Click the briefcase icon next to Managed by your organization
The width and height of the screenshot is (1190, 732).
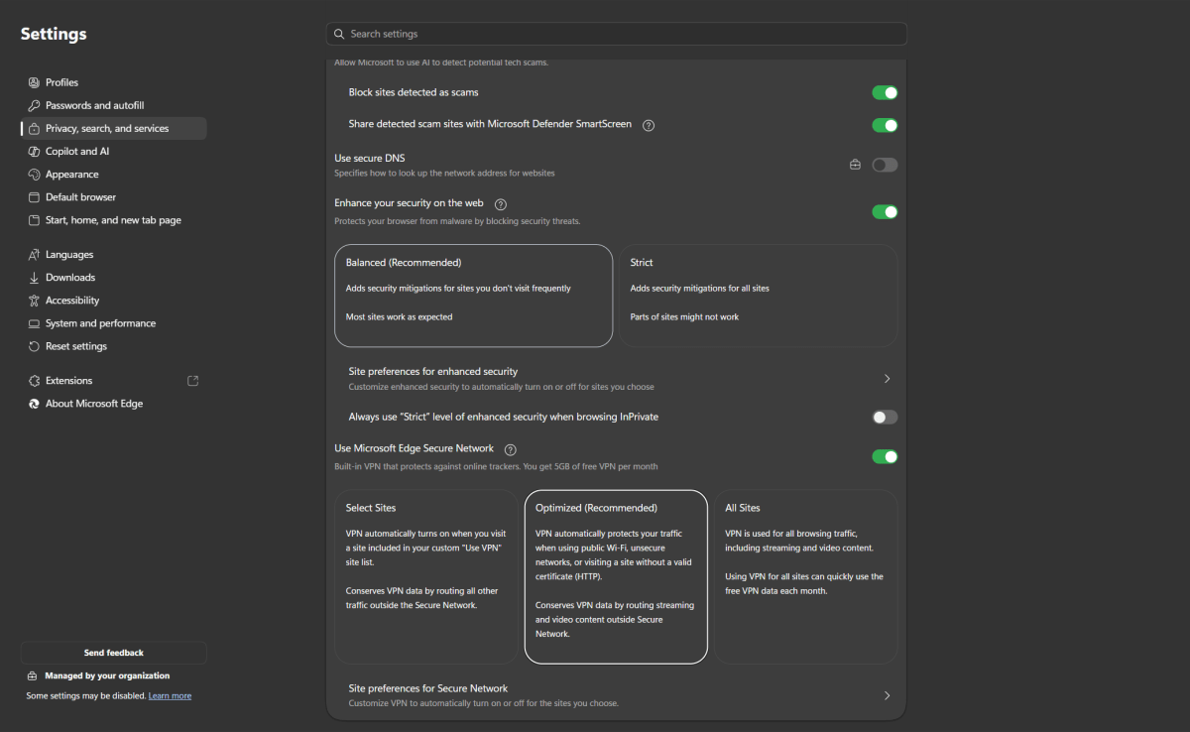click(33, 675)
